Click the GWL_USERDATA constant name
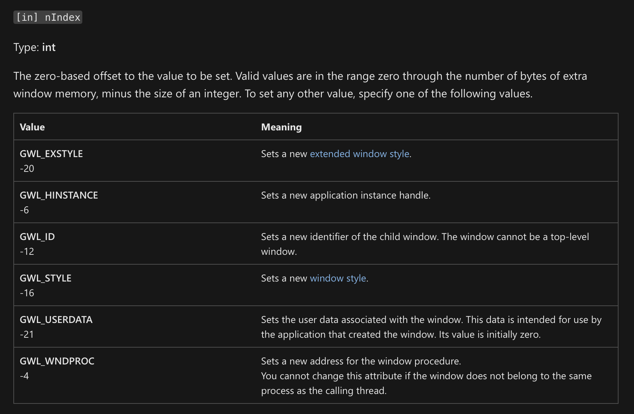 coord(56,320)
